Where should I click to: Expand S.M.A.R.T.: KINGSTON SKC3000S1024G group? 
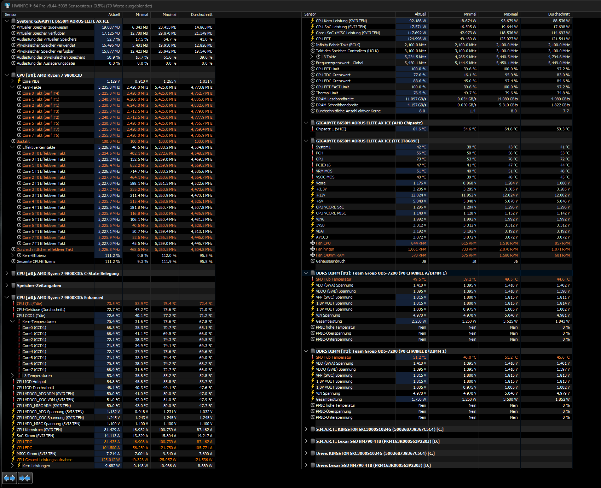306,429
